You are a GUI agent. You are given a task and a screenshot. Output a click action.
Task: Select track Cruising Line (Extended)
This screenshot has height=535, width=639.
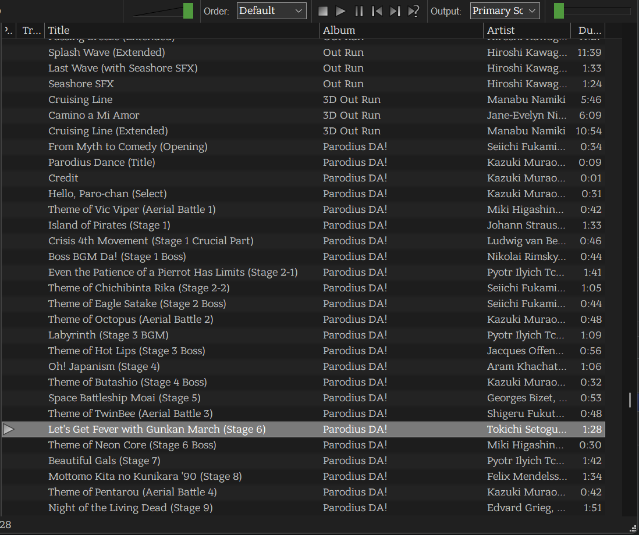[x=108, y=131]
